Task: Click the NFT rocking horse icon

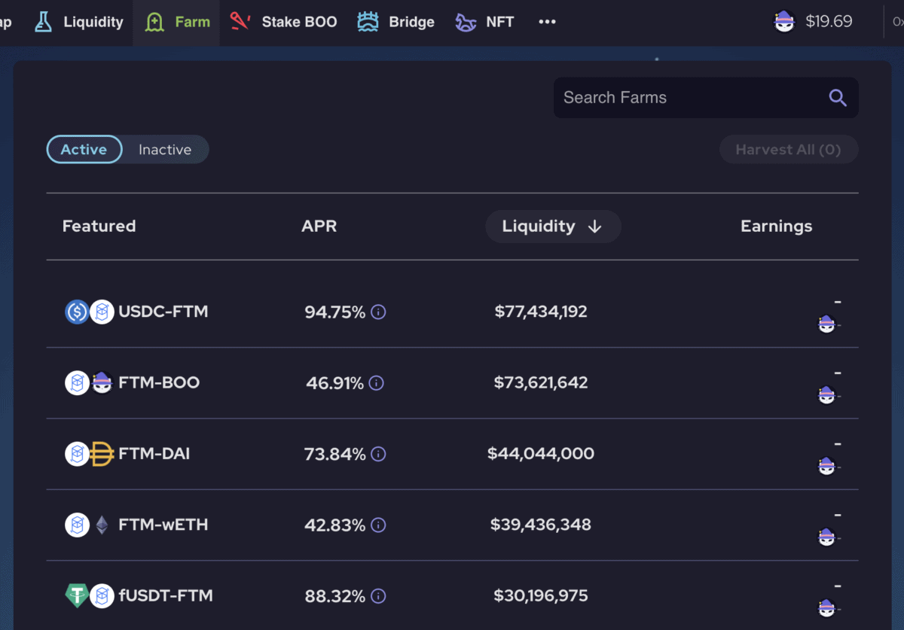Action: click(x=466, y=22)
